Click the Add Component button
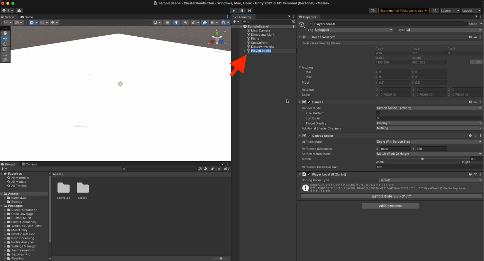This screenshot has height=261, width=484. (x=390, y=206)
